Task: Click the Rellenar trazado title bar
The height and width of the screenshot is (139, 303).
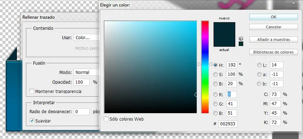Action: click(x=60, y=17)
